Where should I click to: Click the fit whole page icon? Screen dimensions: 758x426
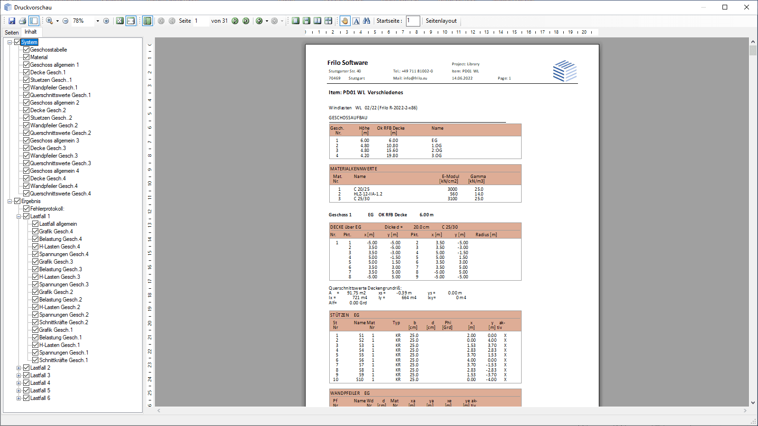click(x=120, y=21)
